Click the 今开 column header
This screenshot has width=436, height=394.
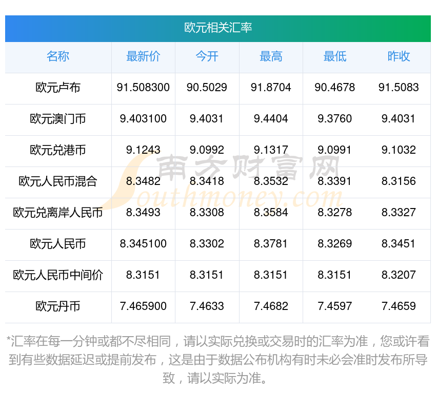tap(207, 56)
